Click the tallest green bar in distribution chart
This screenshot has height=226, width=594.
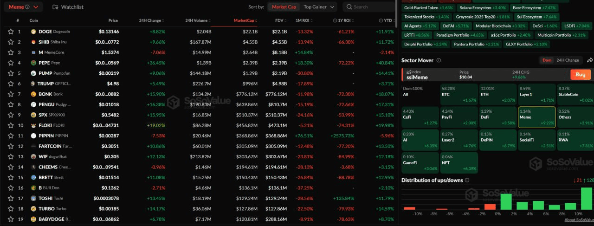(x=587, y=199)
